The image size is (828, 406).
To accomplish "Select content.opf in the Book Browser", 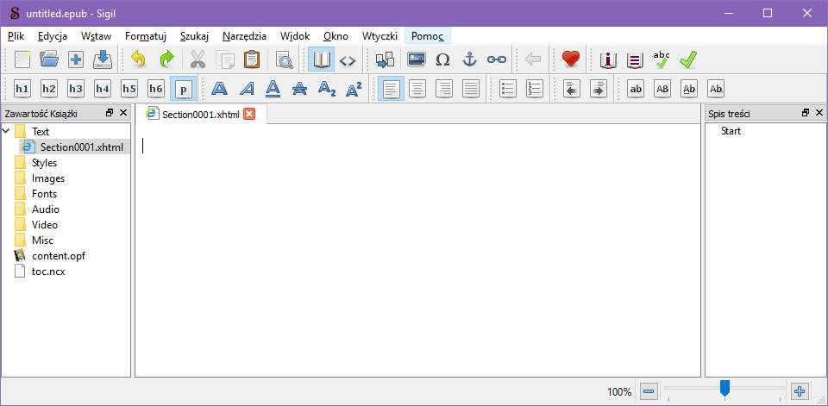I will [58, 256].
